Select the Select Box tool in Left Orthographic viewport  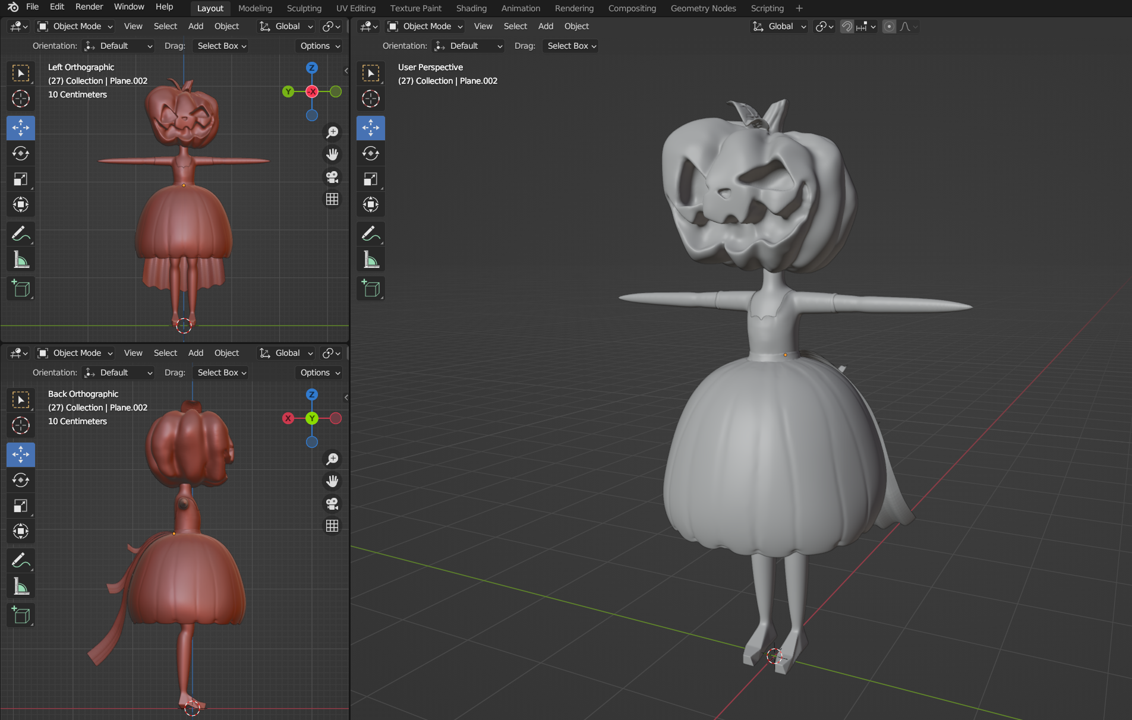(x=21, y=73)
